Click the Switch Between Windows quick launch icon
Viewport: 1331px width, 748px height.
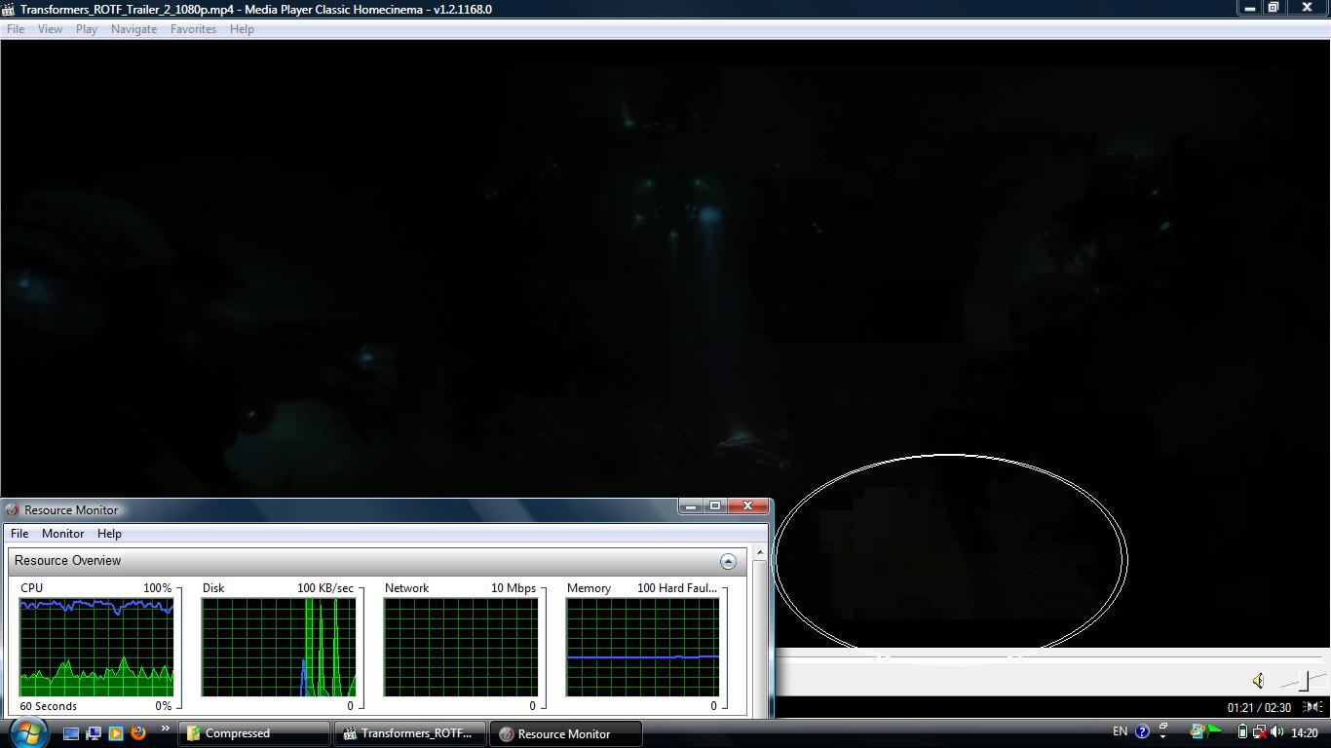click(x=94, y=733)
